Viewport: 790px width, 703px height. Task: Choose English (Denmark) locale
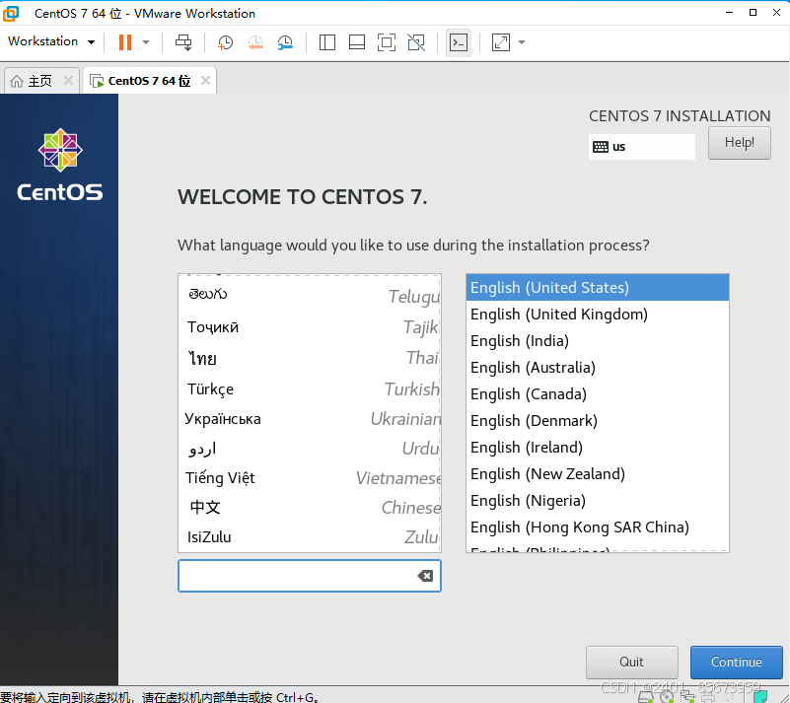pos(598,421)
